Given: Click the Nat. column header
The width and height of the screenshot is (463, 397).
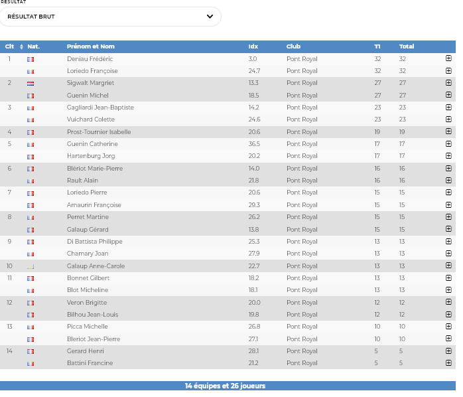Looking at the screenshot, I should point(33,46).
